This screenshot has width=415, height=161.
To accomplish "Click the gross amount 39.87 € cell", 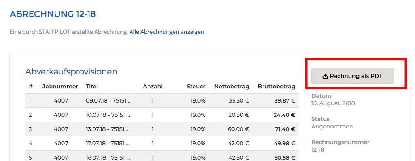I will (285, 100).
